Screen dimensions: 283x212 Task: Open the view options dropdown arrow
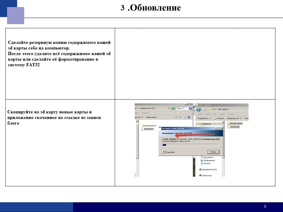point(180,117)
